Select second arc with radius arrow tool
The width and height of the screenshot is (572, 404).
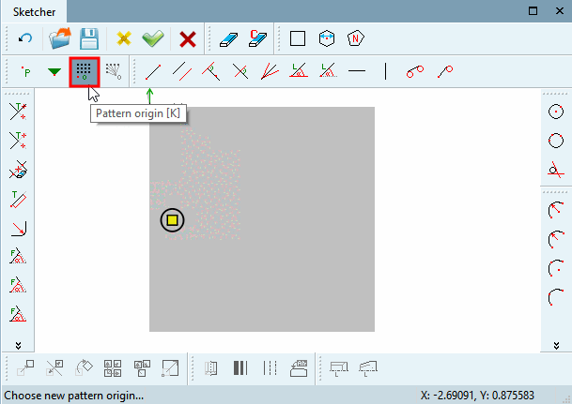[556, 239]
